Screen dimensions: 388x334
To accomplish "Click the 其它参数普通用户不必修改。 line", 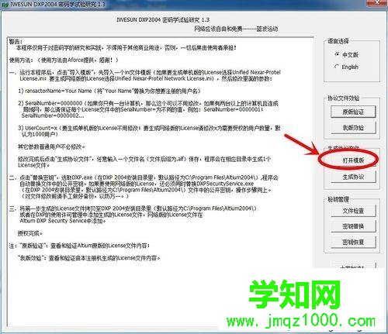I will pyautogui.click(x=51, y=146).
